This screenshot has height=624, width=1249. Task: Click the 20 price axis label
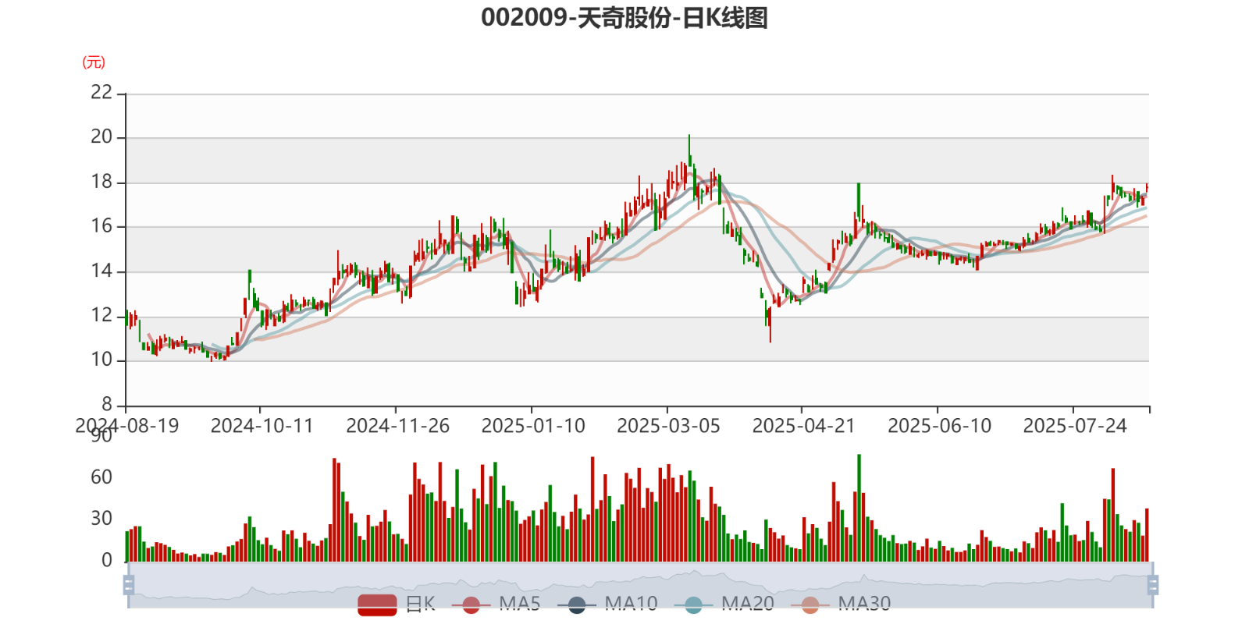(101, 136)
